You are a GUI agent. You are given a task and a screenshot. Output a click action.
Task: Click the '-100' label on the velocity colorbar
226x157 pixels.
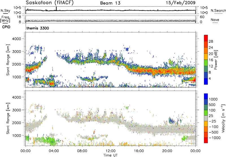point(214,127)
